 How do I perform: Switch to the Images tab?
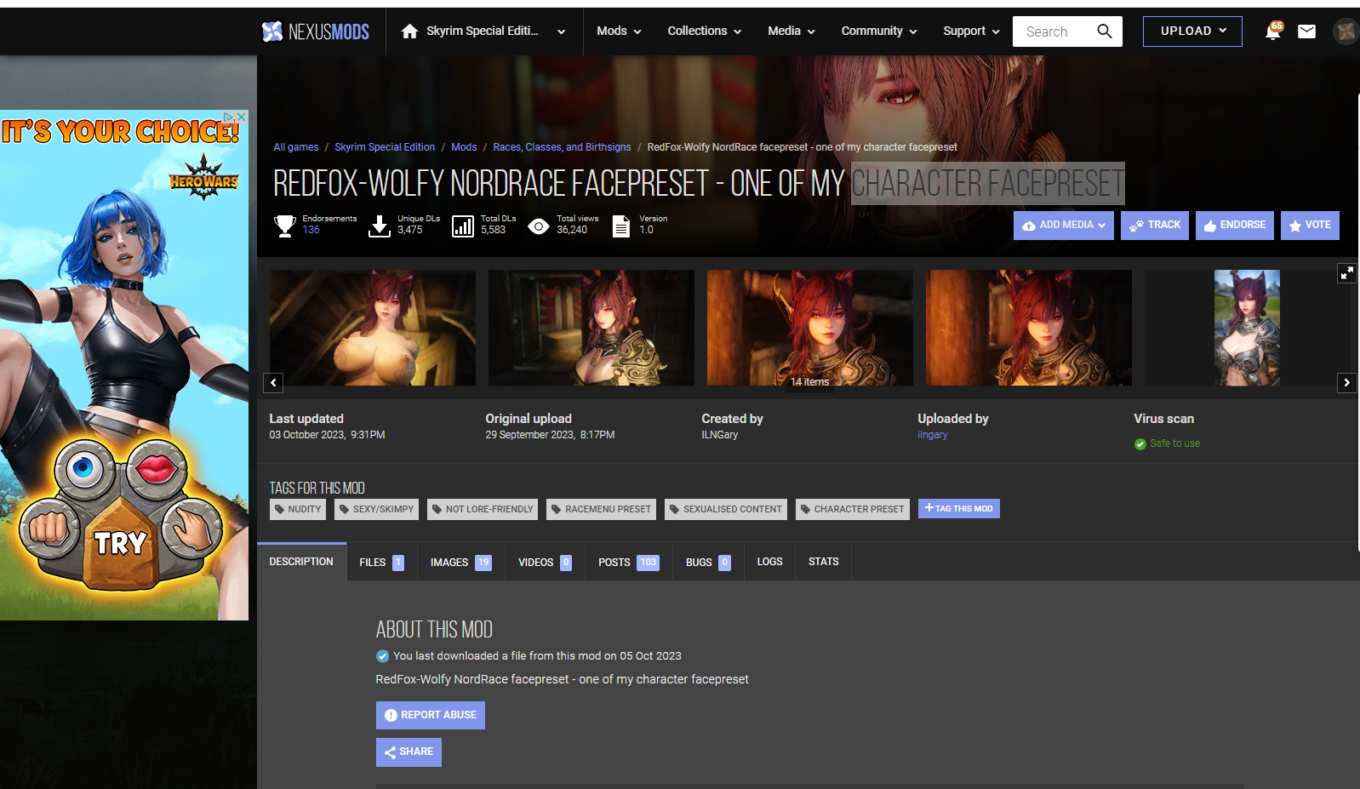point(460,562)
